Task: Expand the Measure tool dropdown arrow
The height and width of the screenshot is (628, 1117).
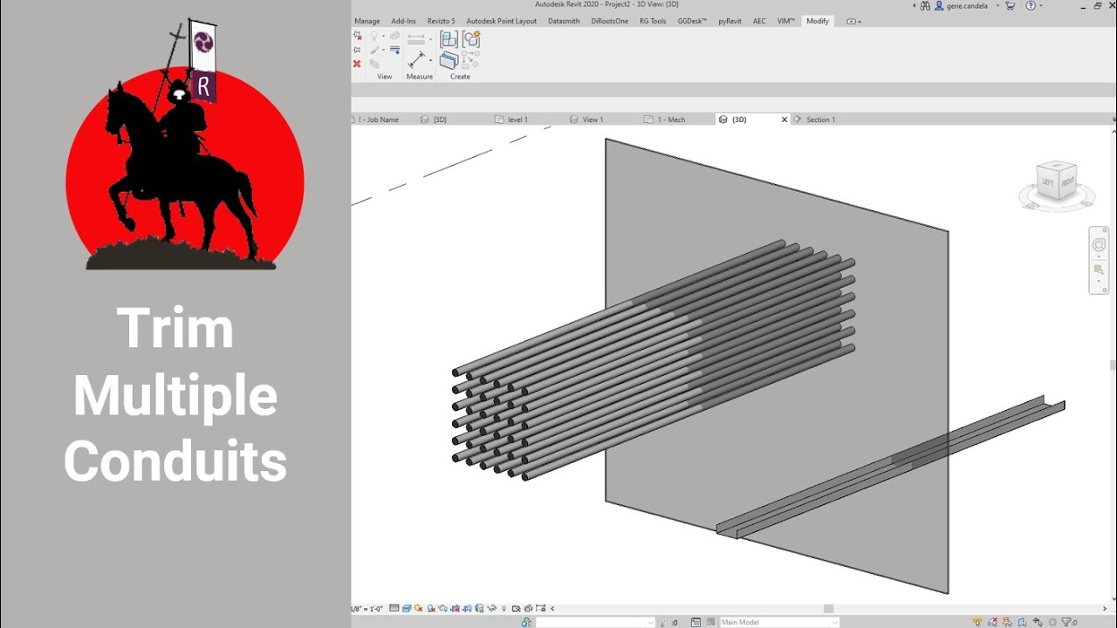Action: click(430, 60)
